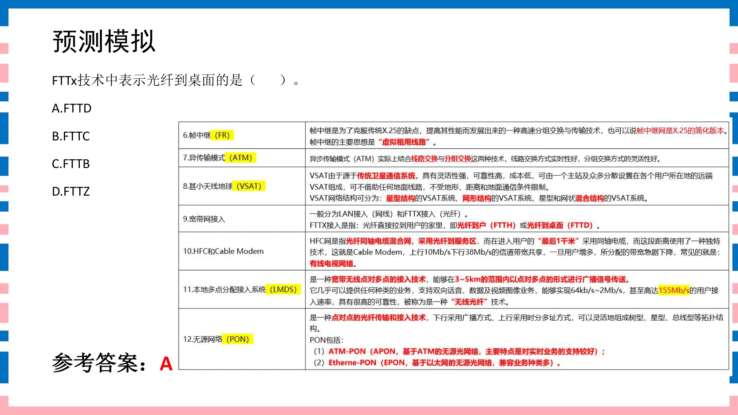Select answer option C.FTTB
This screenshot has height=415, width=738.
pos(71,163)
